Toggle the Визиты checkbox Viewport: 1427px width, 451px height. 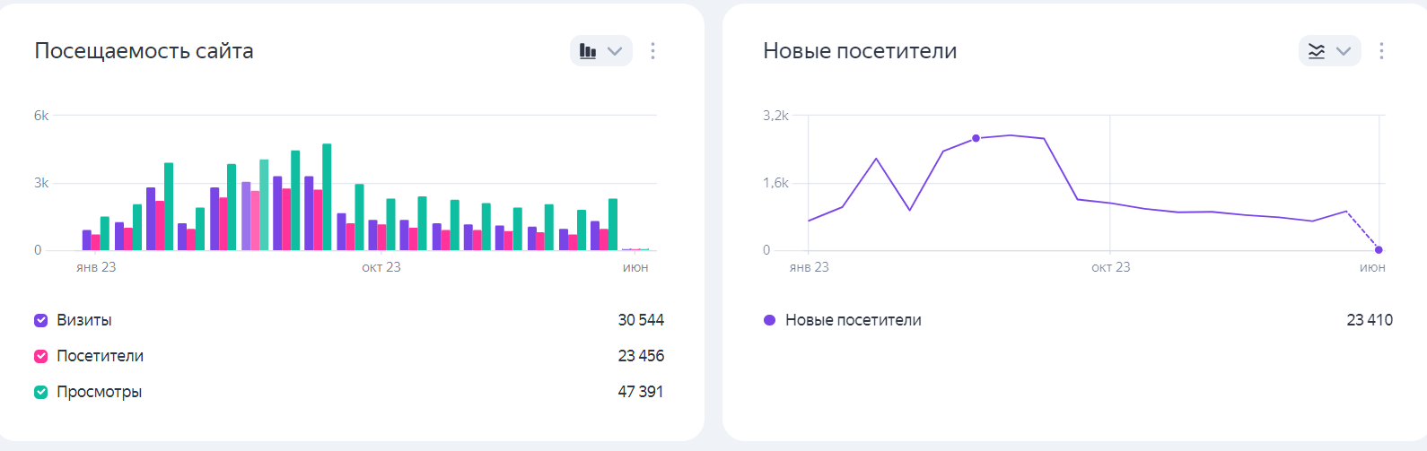41,320
